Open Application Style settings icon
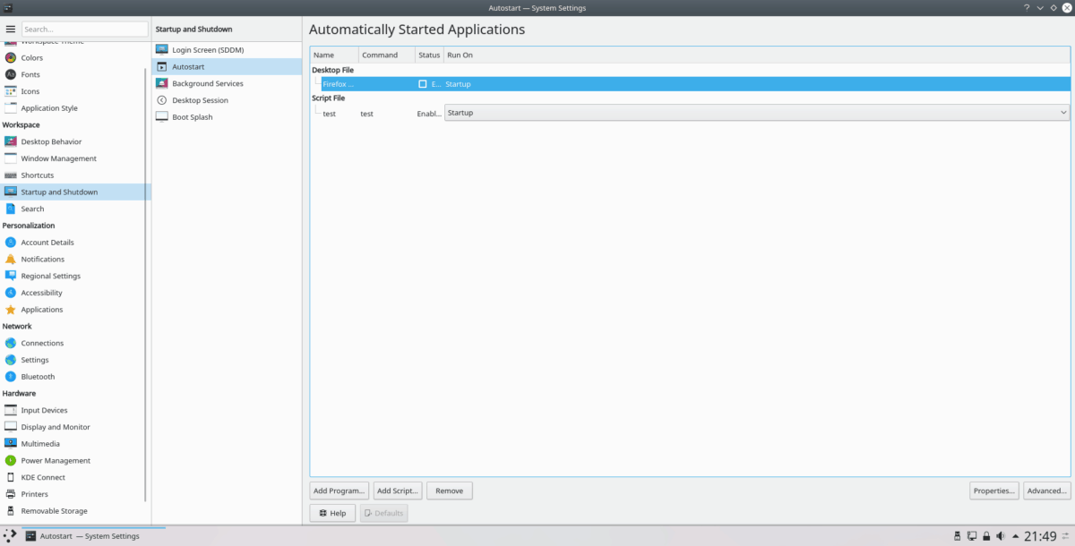1075x546 pixels. [x=11, y=108]
